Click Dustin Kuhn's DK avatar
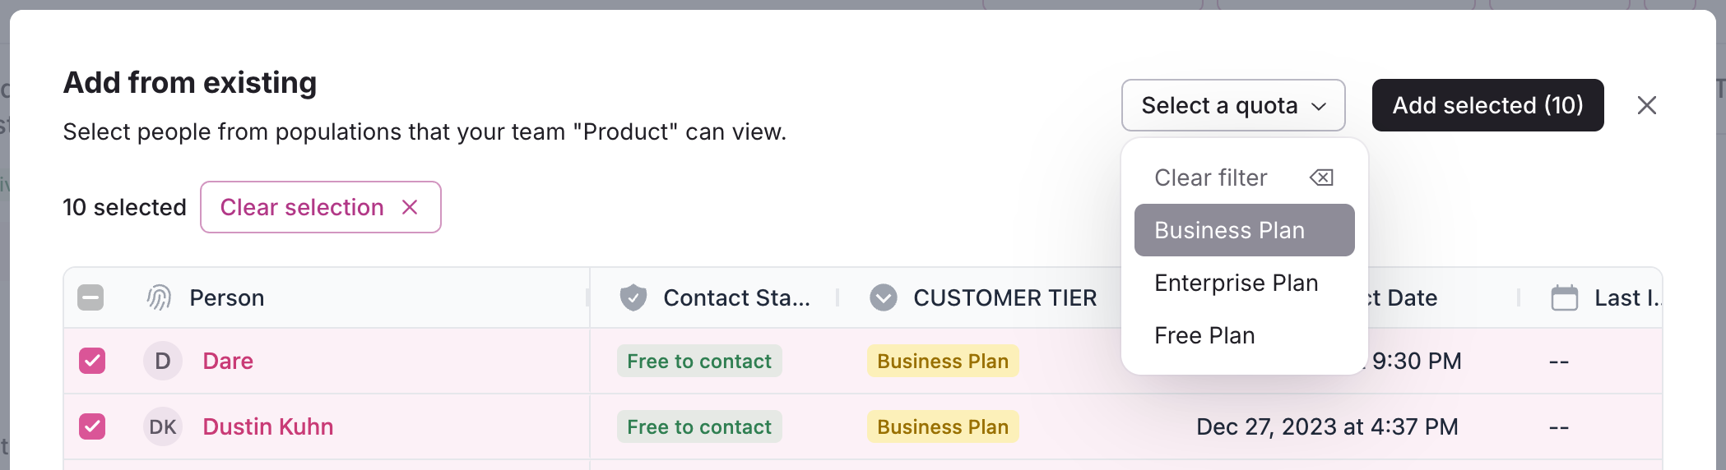The height and width of the screenshot is (470, 1726). tap(163, 426)
